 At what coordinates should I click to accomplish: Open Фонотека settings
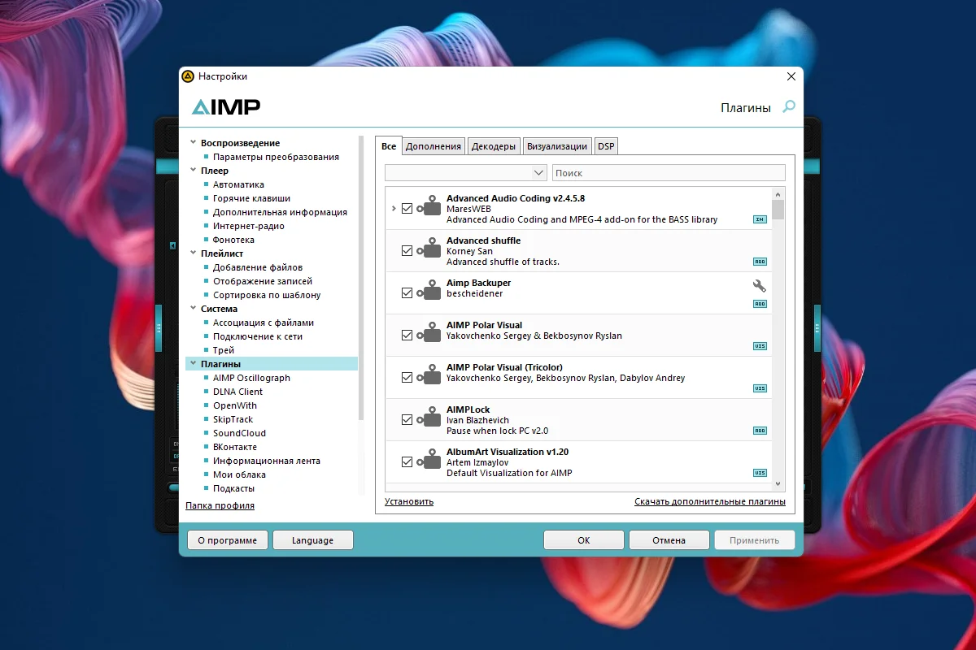point(233,240)
